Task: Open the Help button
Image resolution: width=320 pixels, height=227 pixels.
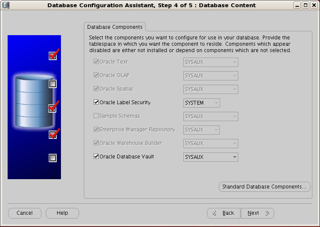Action: pos(62,213)
